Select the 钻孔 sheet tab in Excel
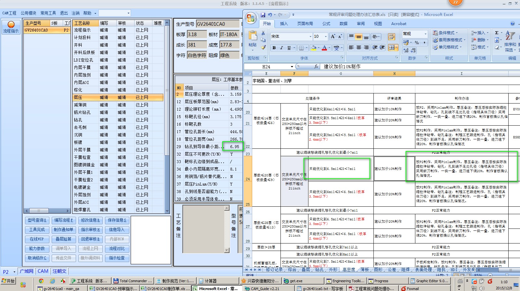Viewport: 520px width, 291px height. [x=319, y=270]
